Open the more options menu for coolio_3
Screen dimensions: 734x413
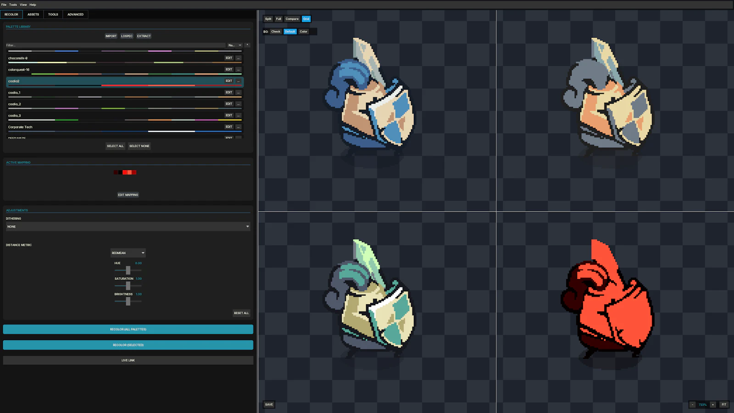coord(238,116)
